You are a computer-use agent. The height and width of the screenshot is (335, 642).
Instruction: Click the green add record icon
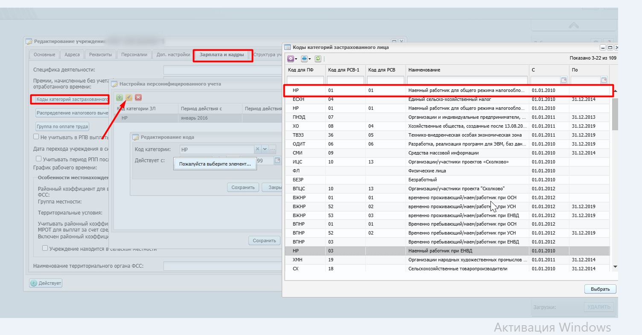pyautogui.click(x=120, y=97)
